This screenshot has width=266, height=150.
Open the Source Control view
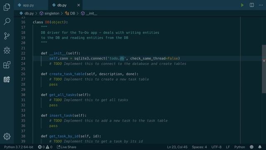[x=7, y=36]
